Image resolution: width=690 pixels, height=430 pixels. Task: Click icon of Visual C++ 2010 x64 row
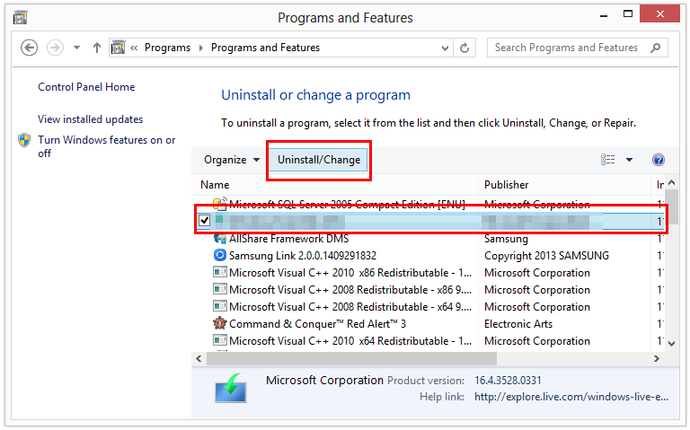tap(219, 341)
